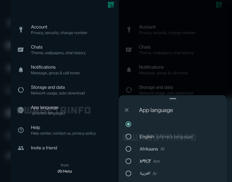The image size is (232, 182).
Task: Tap the bottom sheet drag handle
Action: click(173, 99)
